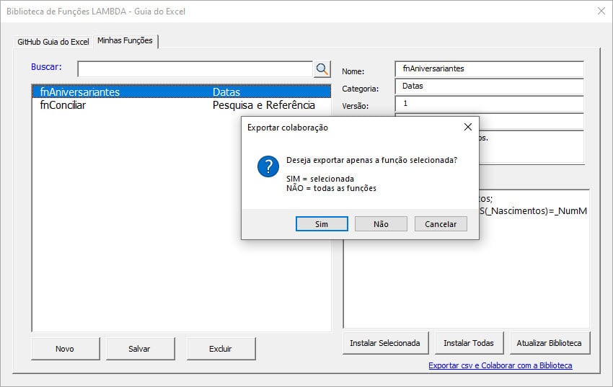
Task: Select the Minhas Funções tab
Action: click(x=125, y=41)
